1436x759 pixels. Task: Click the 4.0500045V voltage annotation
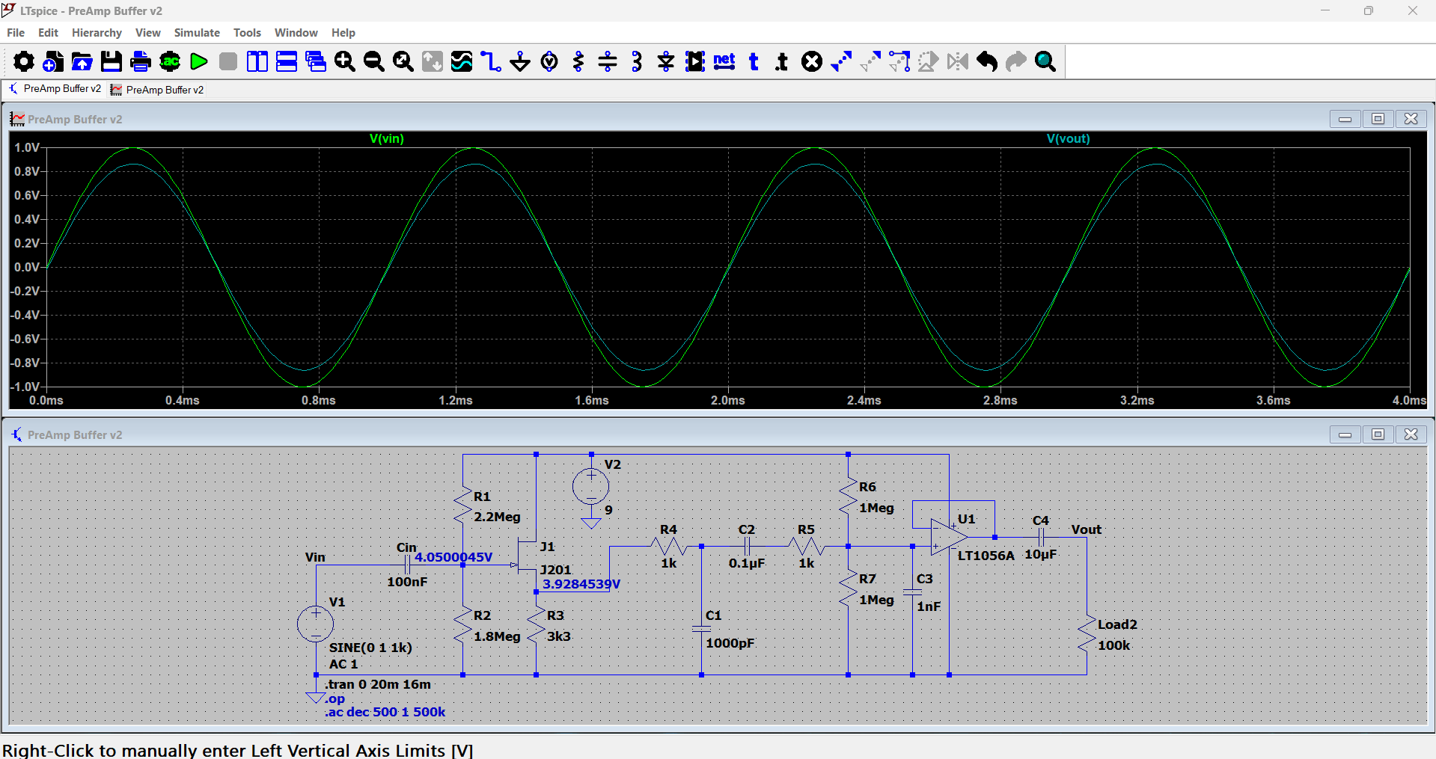(453, 557)
